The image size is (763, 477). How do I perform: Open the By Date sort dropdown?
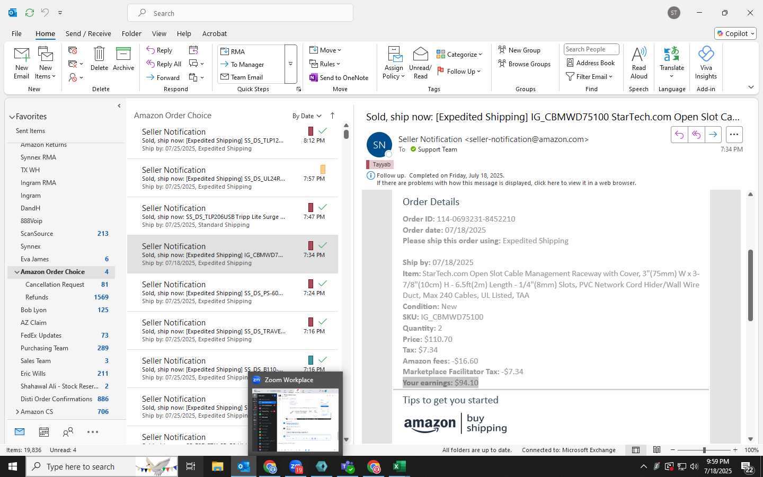coord(307,116)
